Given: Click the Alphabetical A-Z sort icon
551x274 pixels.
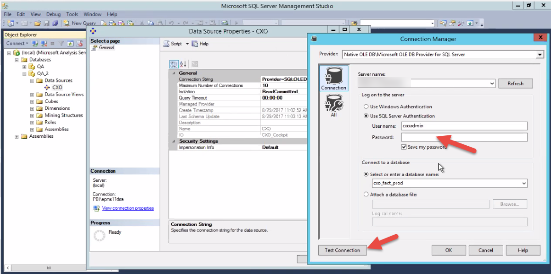Looking at the screenshot, I should [x=183, y=64].
